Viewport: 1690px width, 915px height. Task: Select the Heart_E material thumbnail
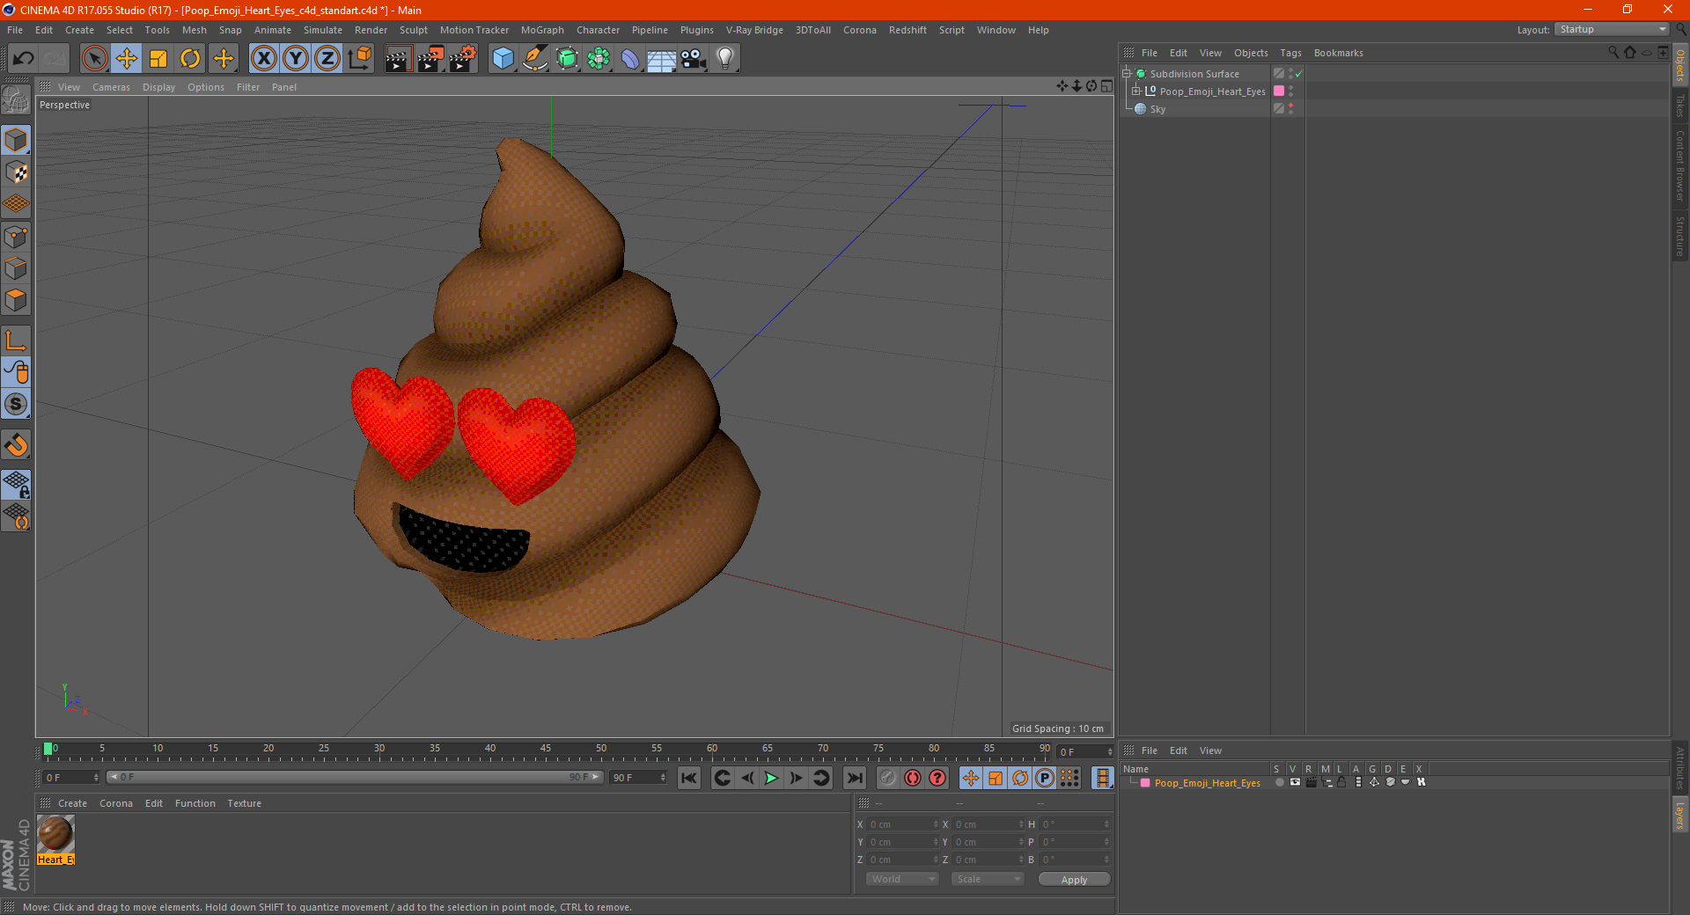[x=55, y=840]
